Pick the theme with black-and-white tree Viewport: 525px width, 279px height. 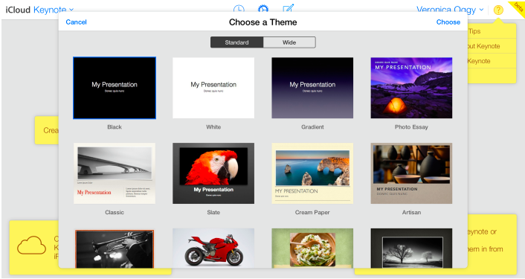pos(411,248)
